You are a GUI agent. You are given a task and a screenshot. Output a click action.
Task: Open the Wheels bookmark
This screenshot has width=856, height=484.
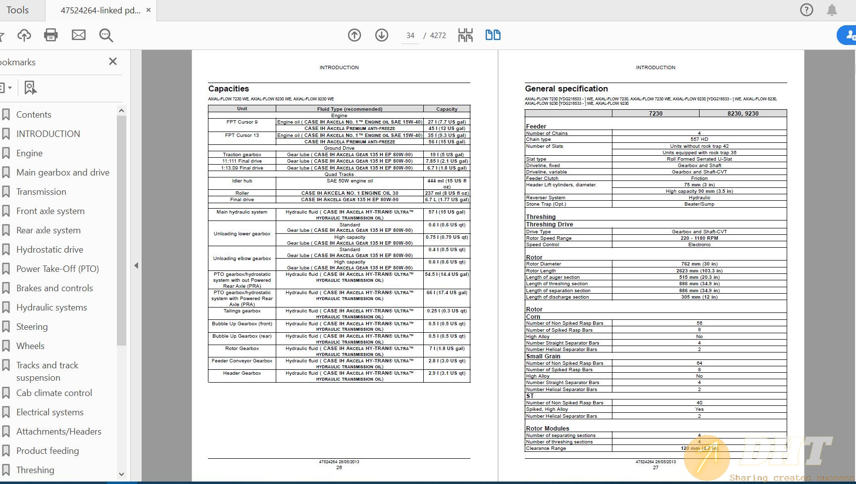[30, 346]
